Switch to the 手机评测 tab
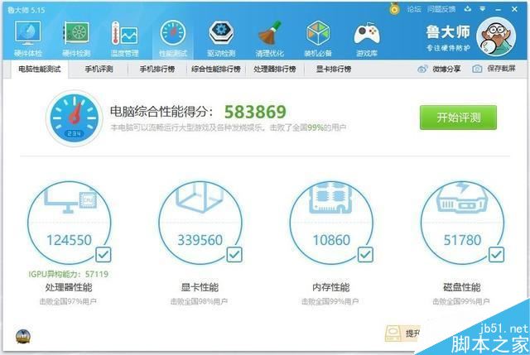530x355 pixels. click(x=99, y=70)
